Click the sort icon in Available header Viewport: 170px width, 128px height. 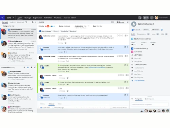35,68
